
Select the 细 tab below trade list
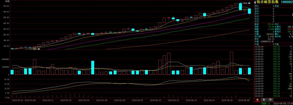257,100
